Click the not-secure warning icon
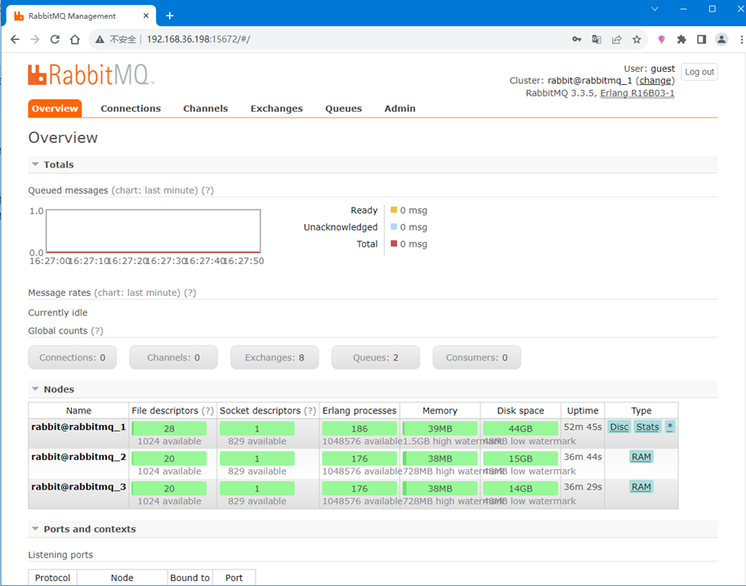Screen dimensions: 746x586 click(100, 39)
